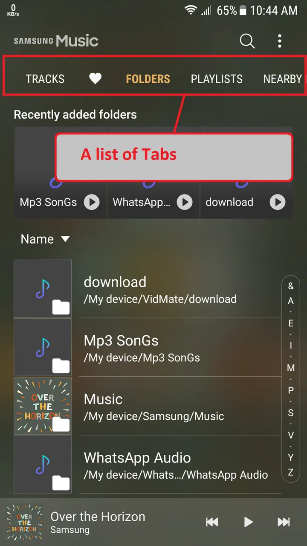Jump to letter Y in index
Image resolution: width=307 pixels, height=546 pixels.
click(291, 457)
